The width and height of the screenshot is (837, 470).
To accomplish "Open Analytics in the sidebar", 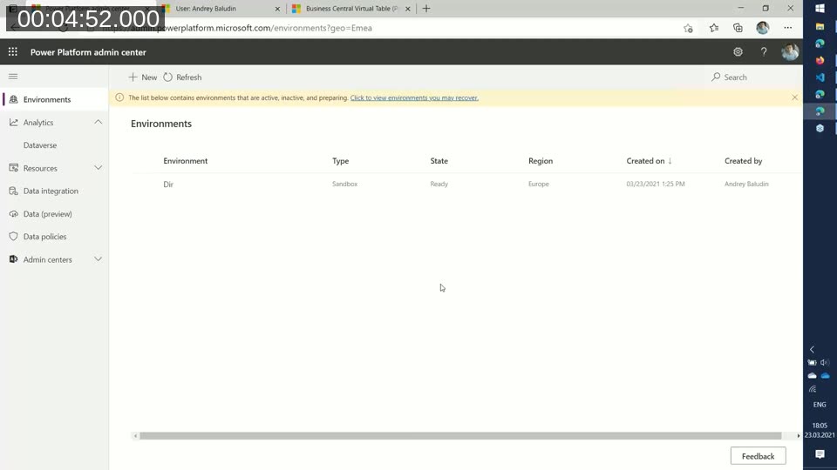I will click(x=38, y=123).
